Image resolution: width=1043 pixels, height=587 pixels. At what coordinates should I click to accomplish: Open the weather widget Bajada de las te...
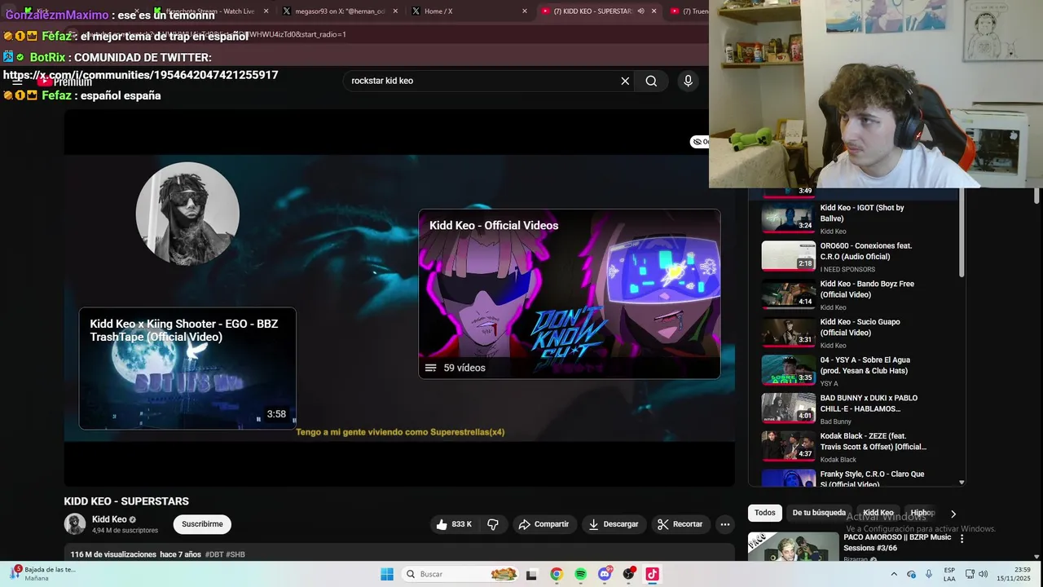pos(42,574)
